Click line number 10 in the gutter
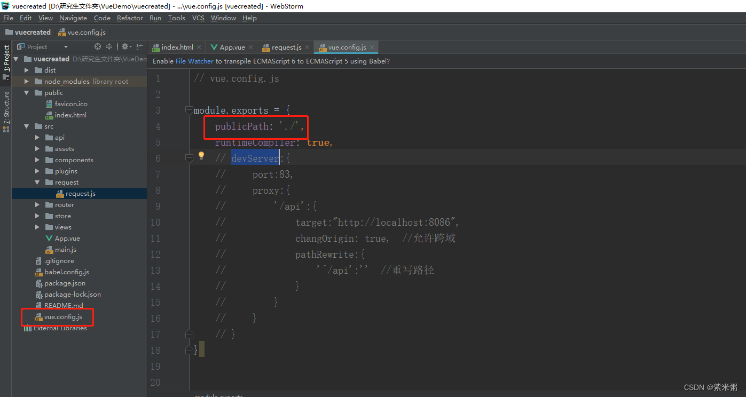 (x=155, y=223)
